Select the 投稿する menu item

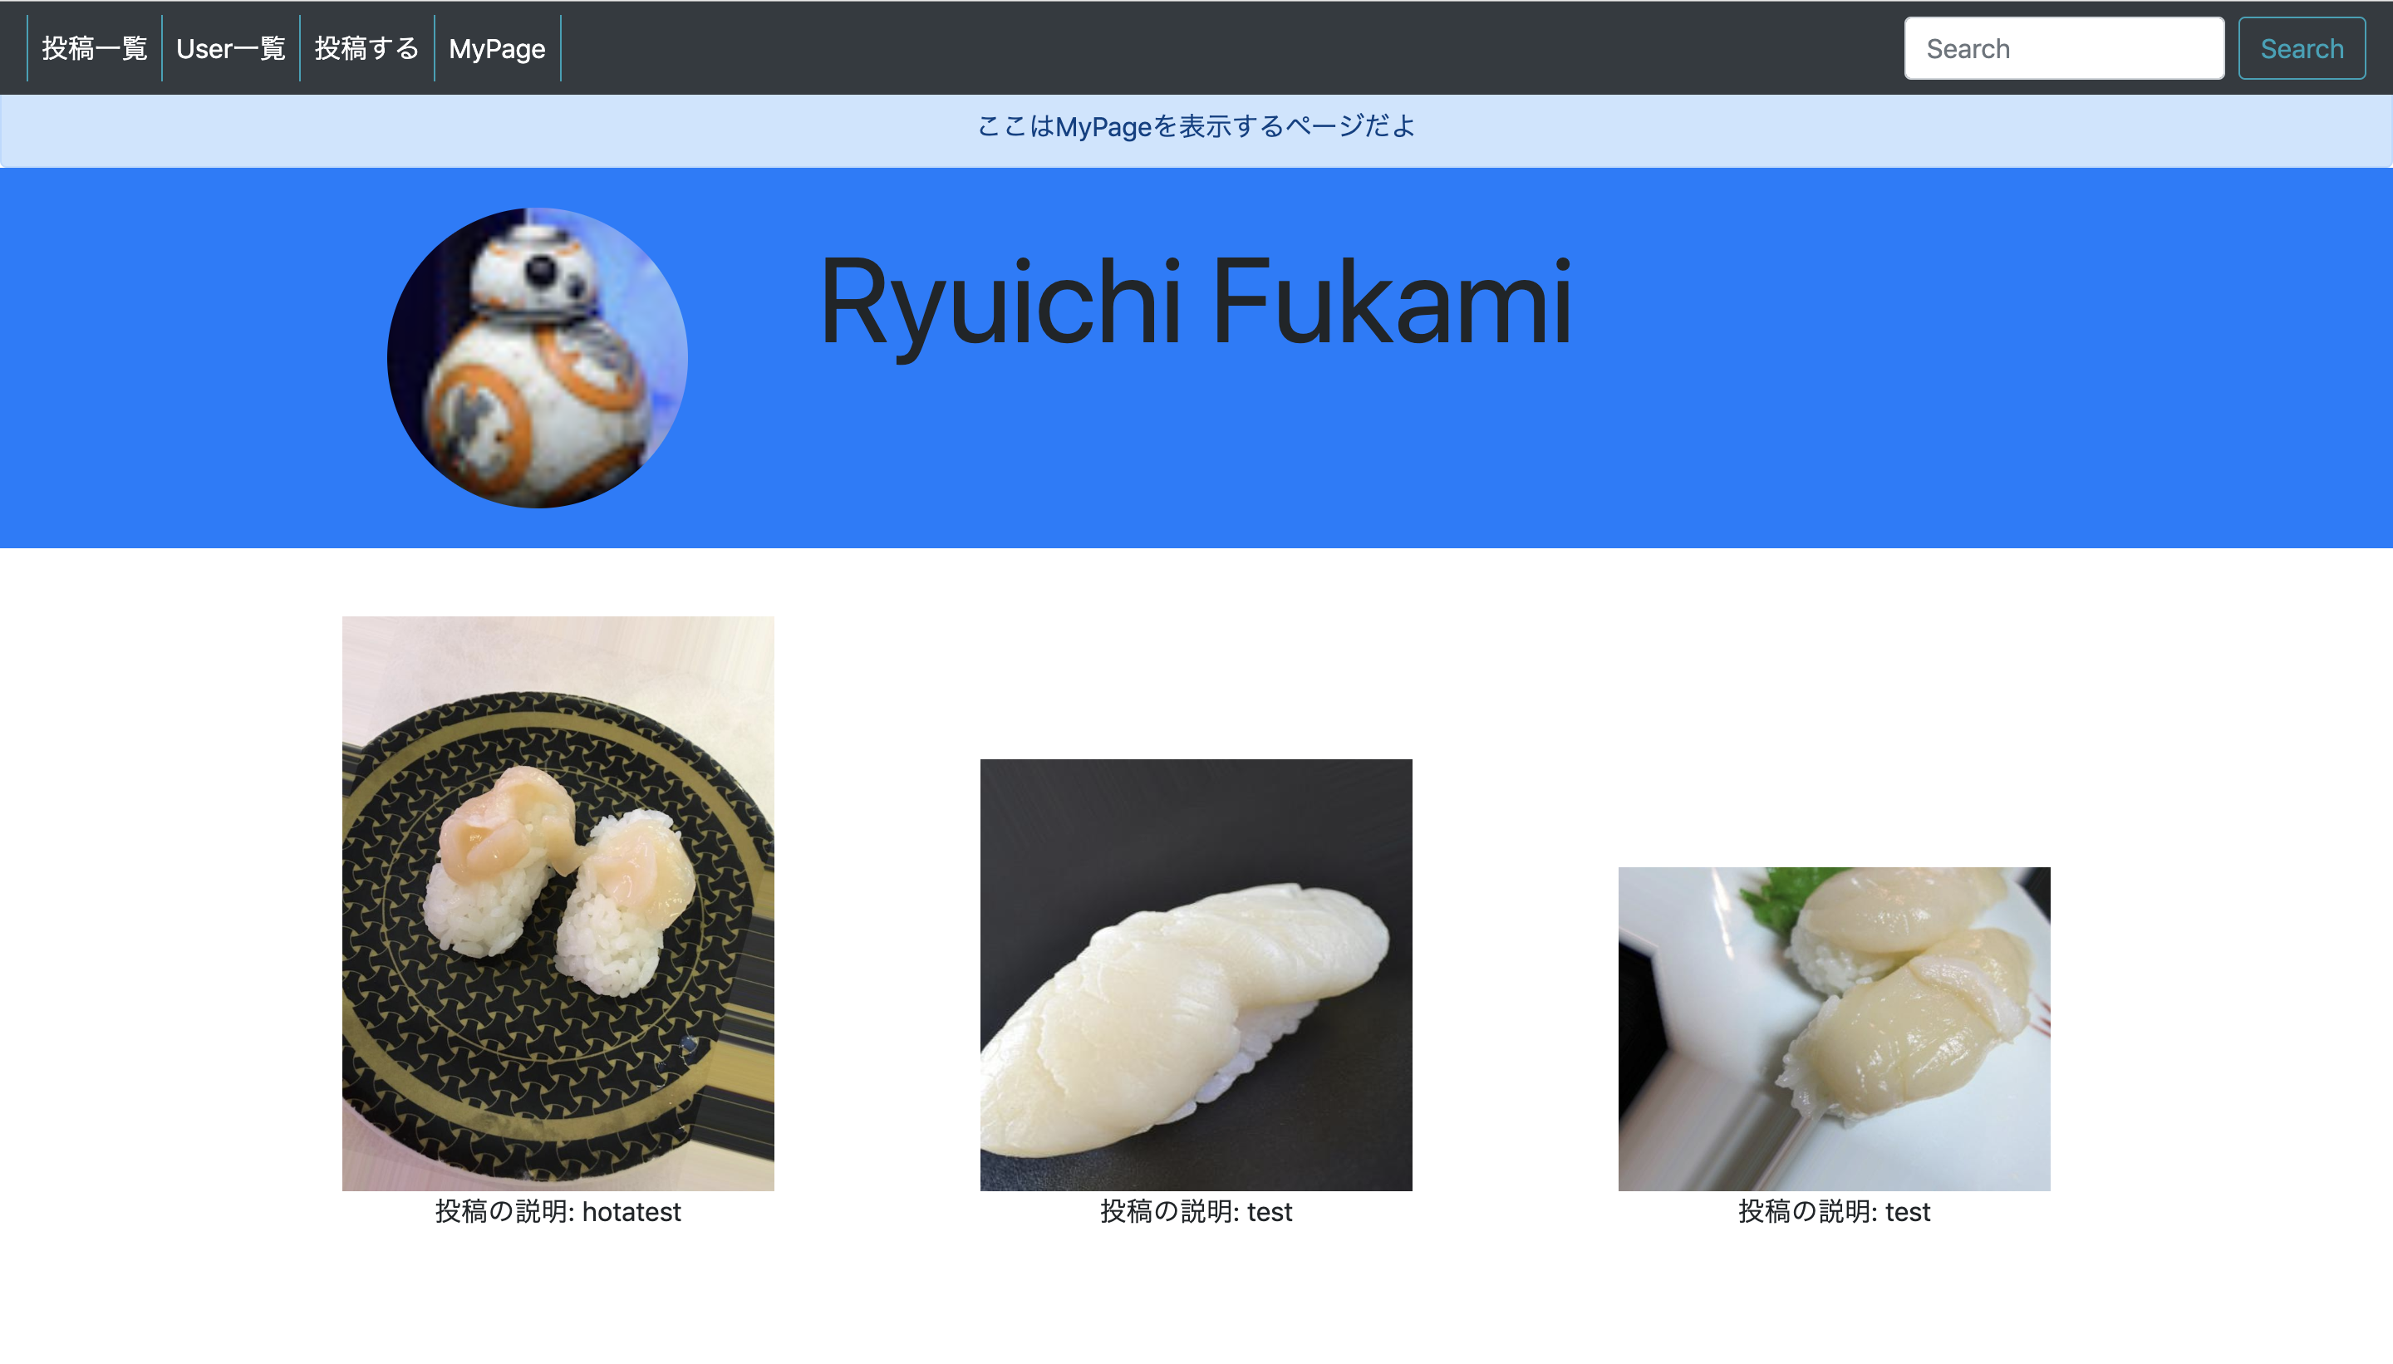point(366,48)
